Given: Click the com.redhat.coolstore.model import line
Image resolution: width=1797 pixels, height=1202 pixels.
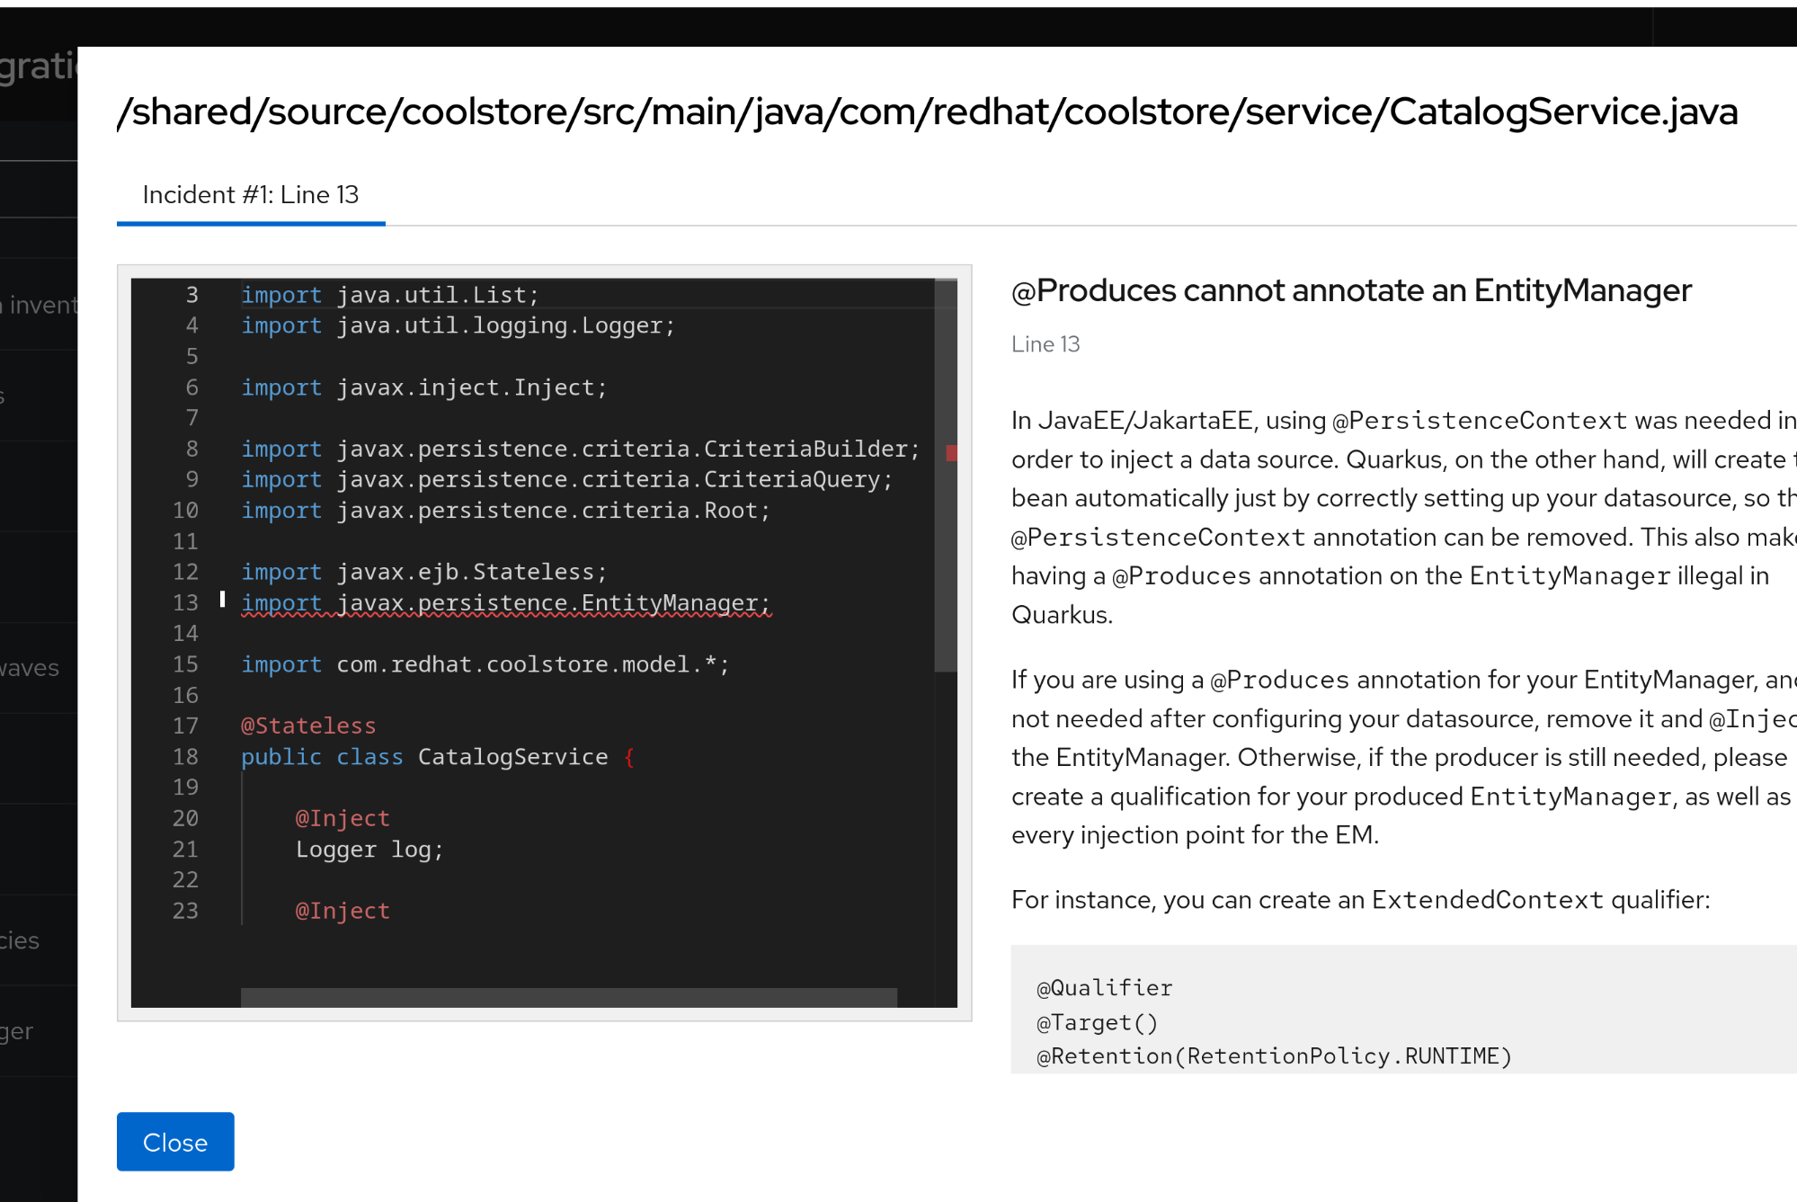Looking at the screenshot, I should tap(485, 664).
